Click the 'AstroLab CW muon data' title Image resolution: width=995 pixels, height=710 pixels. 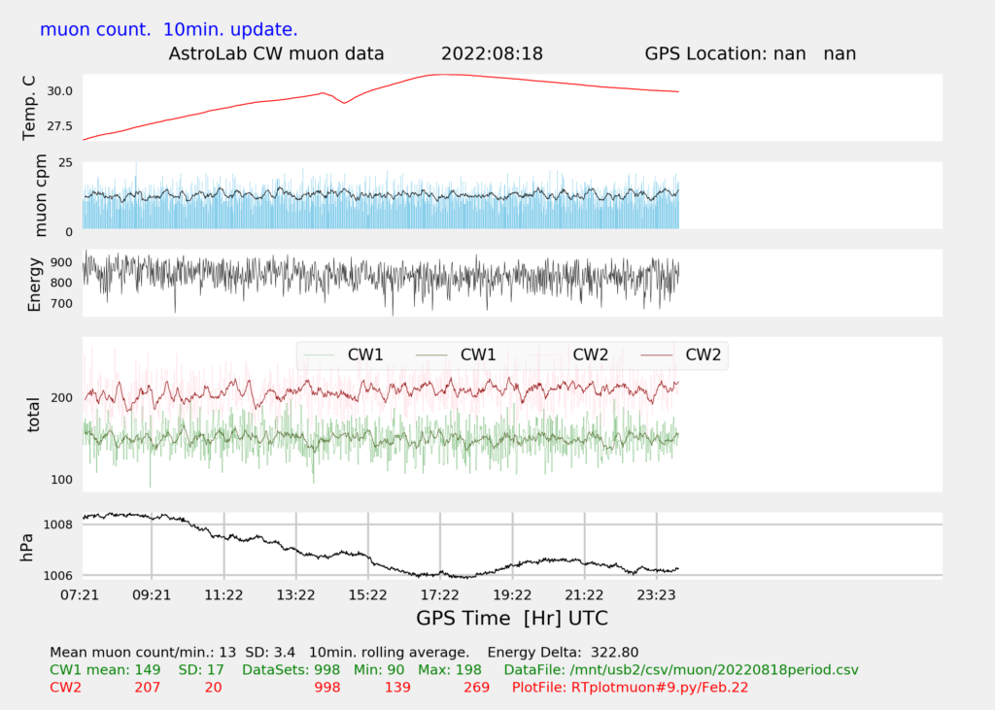point(276,54)
